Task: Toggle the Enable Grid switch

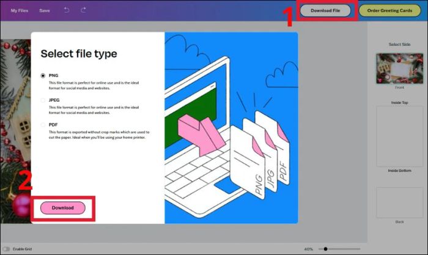Action: pyautogui.click(x=6, y=249)
